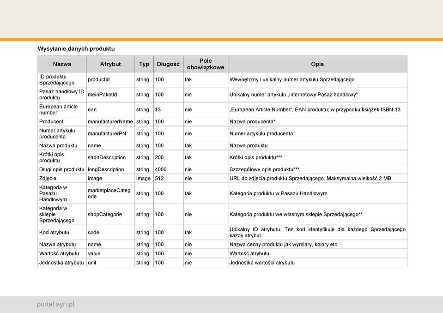Click the 'Długość' column header
443x313 pixels.
point(168,64)
